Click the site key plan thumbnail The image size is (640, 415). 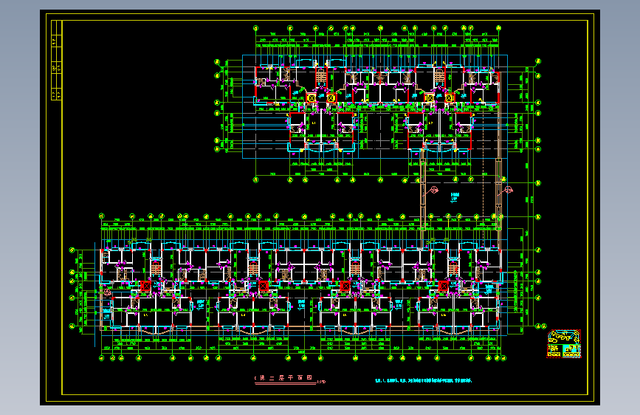coord(564,344)
